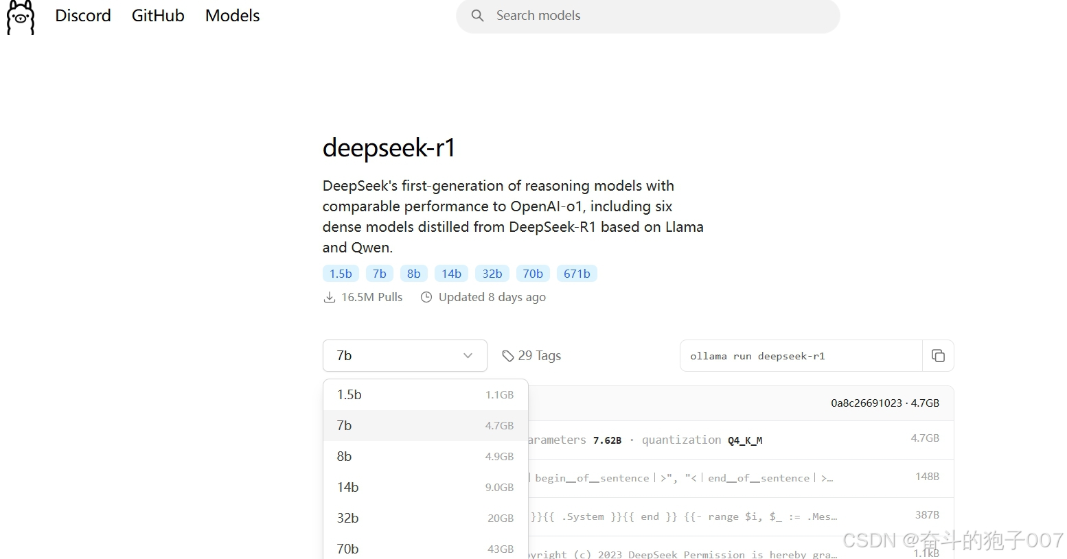Choose 8b 4.9GB from the dropdown list

(x=426, y=456)
